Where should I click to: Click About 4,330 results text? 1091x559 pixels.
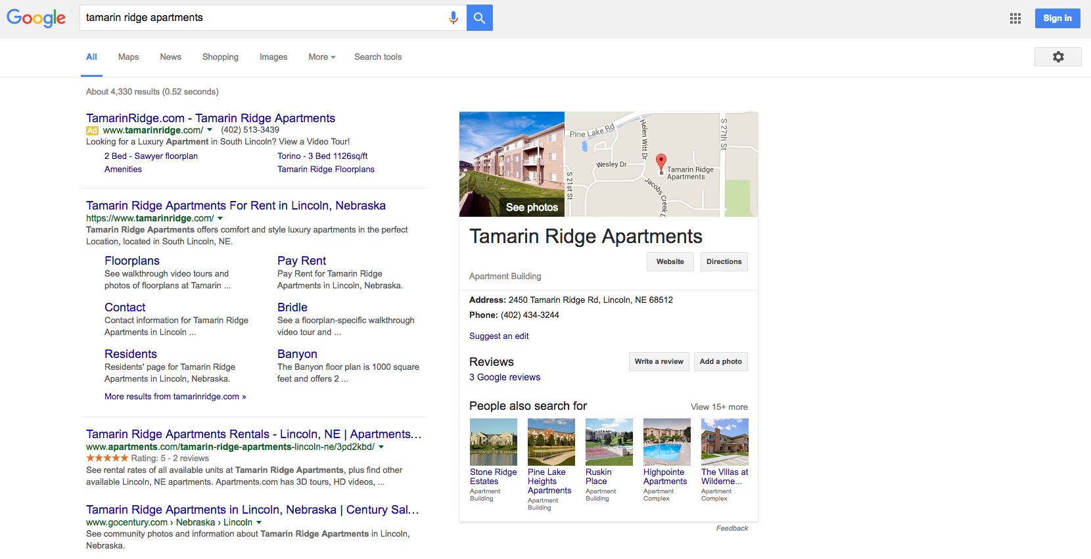tap(152, 92)
